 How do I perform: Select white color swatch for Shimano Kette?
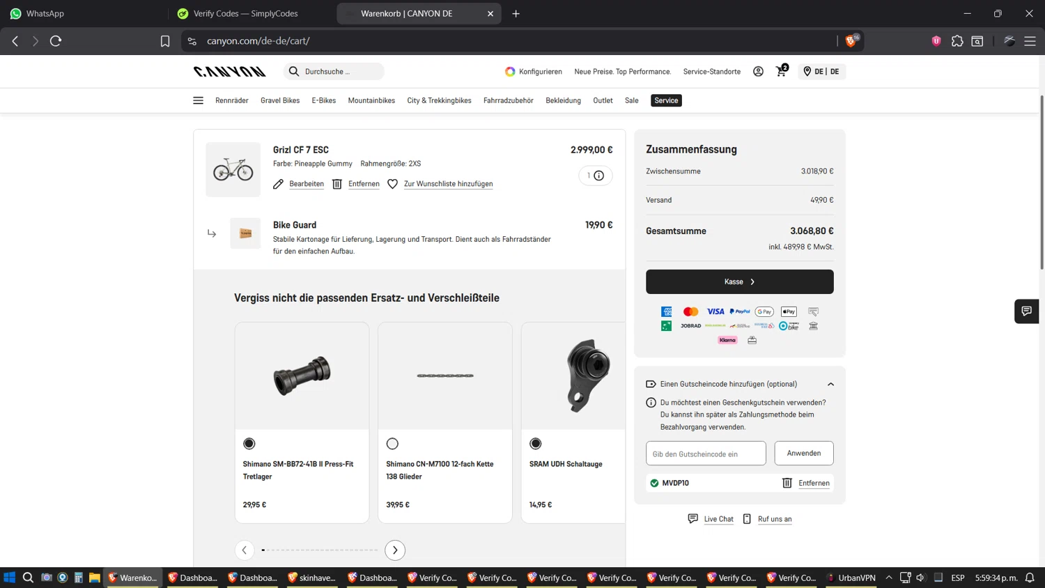pyautogui.click(x=393, y=444)
